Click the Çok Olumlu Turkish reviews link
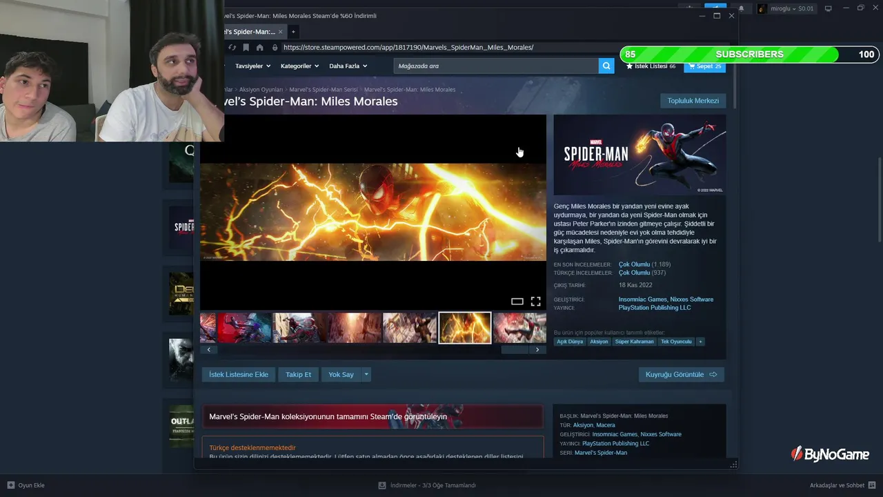Screen dimensions: 883x497 (634, 273)
